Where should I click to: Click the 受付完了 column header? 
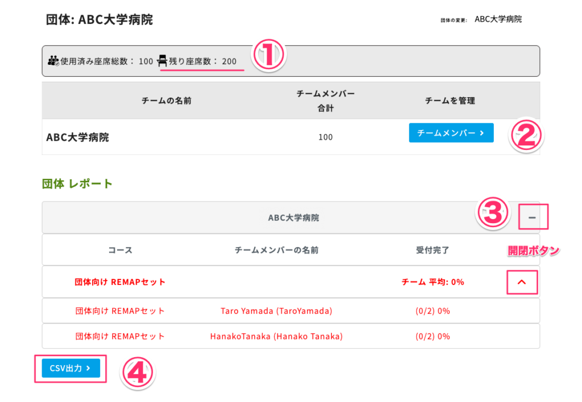point(433,250)
